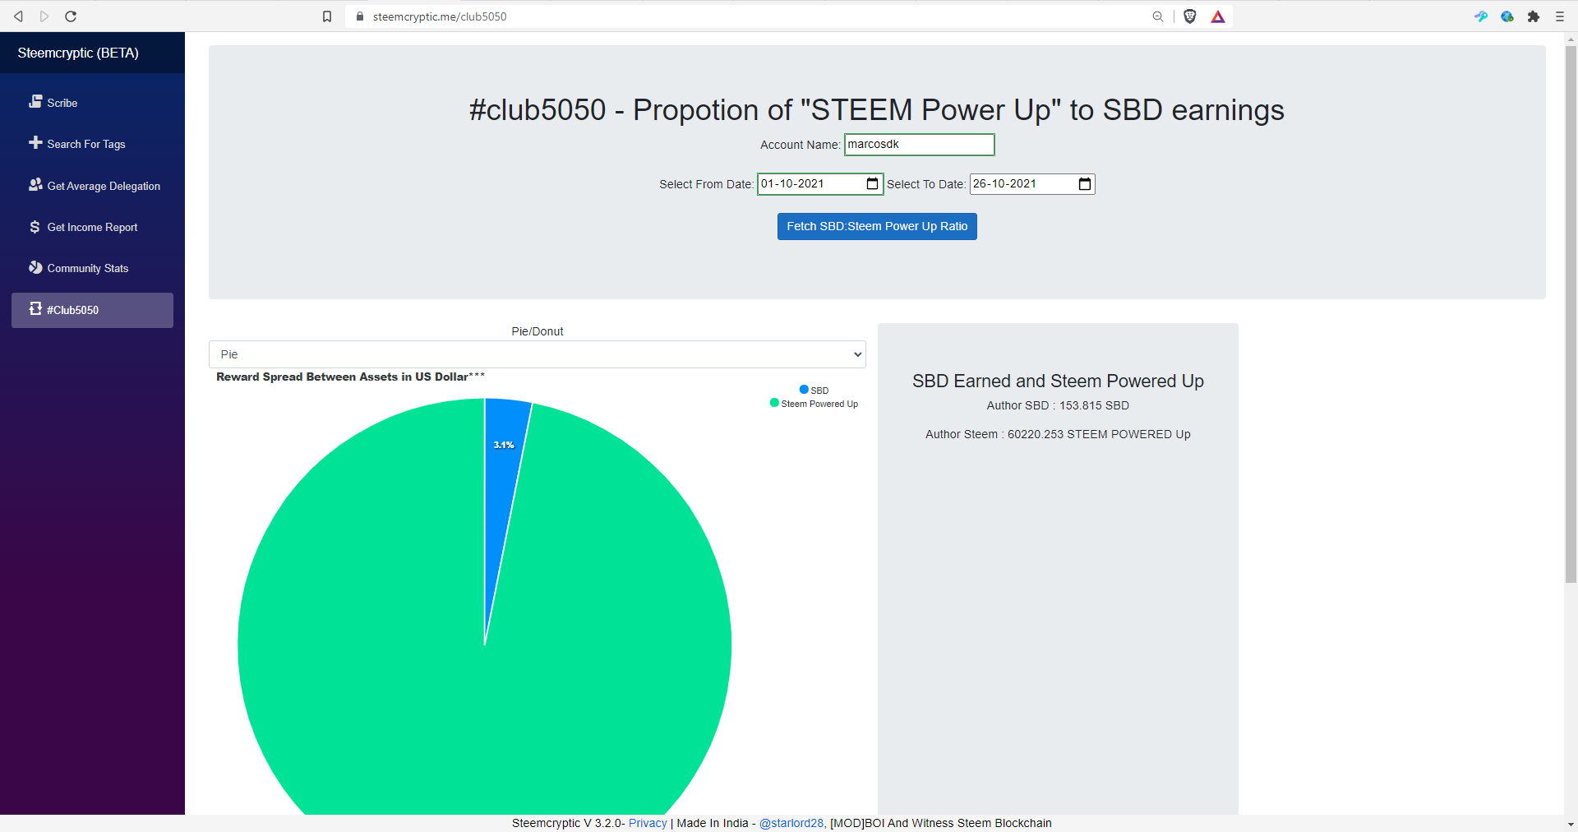
Task: Open the To Date calendar picker
Action: [x=1084, y=184]
